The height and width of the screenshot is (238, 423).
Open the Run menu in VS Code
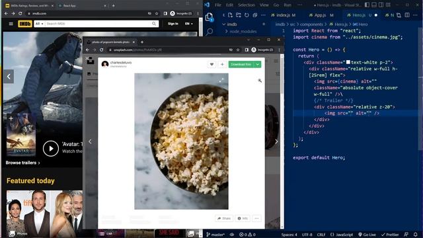[288, 5]
